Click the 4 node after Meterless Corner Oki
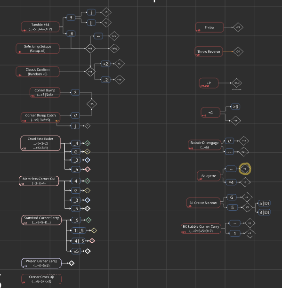The image size is (282, 288). click(x=76, y=181)
